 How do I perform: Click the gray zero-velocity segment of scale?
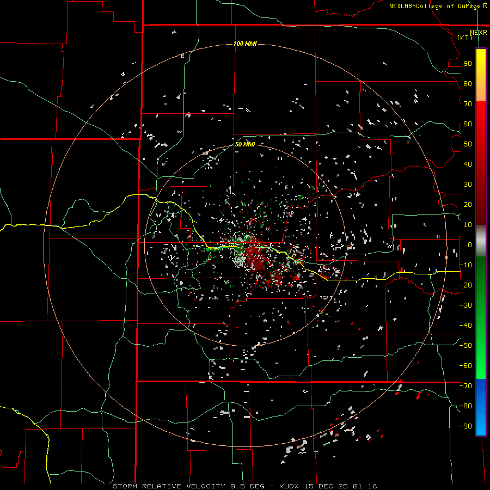[481, 241]
